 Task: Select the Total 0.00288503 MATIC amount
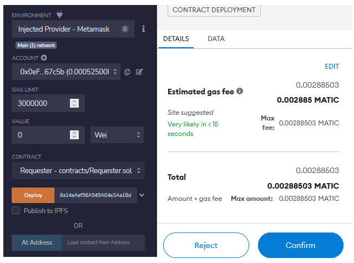303,186
